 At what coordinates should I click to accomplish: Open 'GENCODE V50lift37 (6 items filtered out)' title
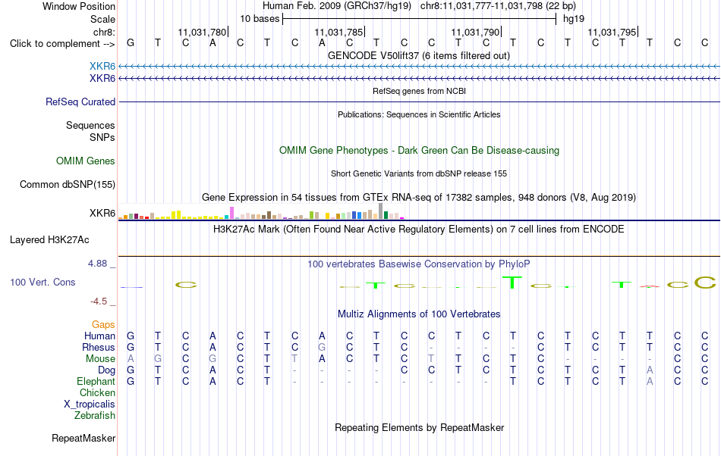[418, 55]
